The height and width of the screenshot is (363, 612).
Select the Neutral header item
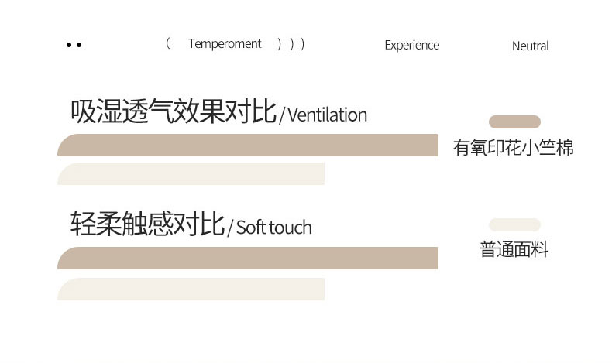(x=530, y=46)
